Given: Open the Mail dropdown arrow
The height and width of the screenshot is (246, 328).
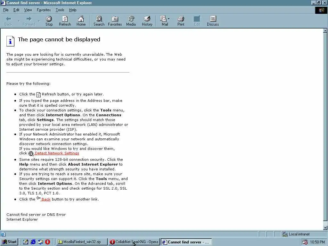Looking at the screenshot, I should (169, 19).
